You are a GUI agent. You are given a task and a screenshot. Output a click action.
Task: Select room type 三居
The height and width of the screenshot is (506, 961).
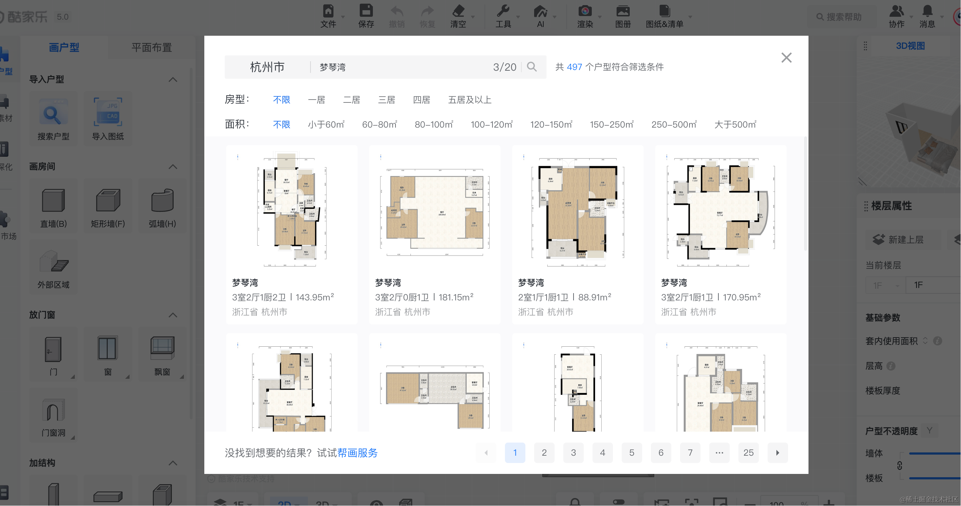(386, 100)
